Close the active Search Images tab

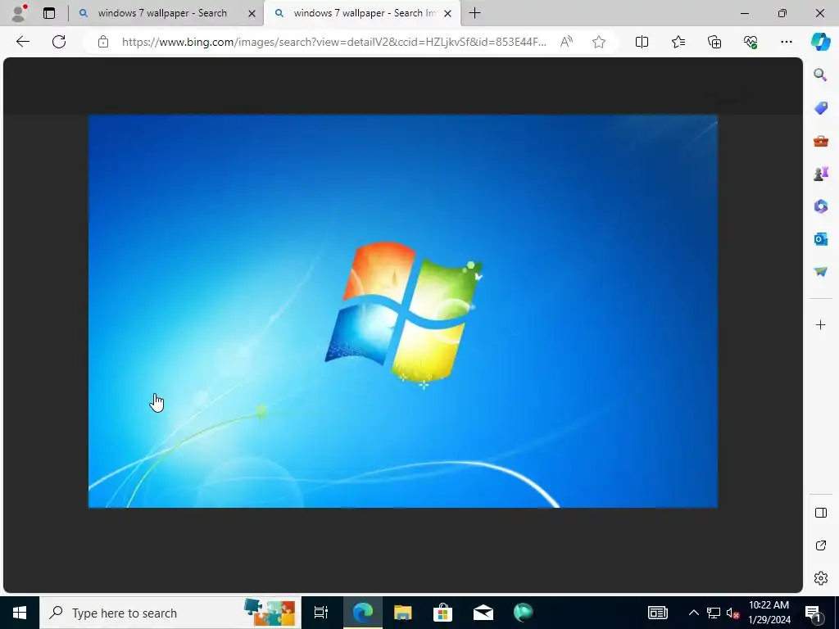[x=448, y=13]
